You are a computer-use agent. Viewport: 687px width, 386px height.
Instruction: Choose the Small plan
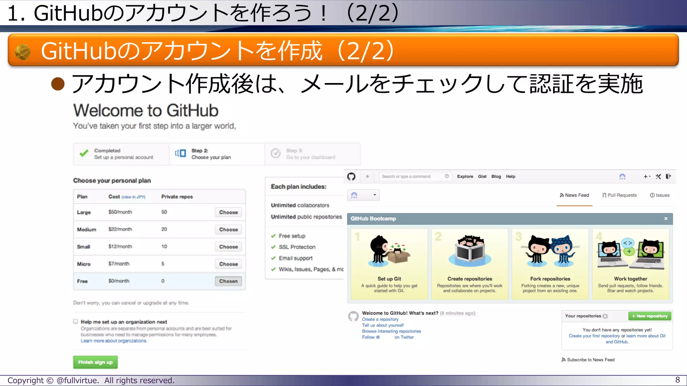228,247
